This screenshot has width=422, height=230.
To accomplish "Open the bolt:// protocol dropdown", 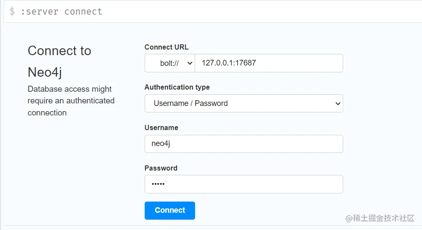I will pyautogui.click(x=170, y=63).
